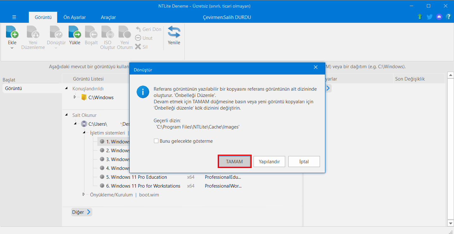454x234 pixels.
Task: Collapse the Salt Okunur group
Action: [66, 115]
